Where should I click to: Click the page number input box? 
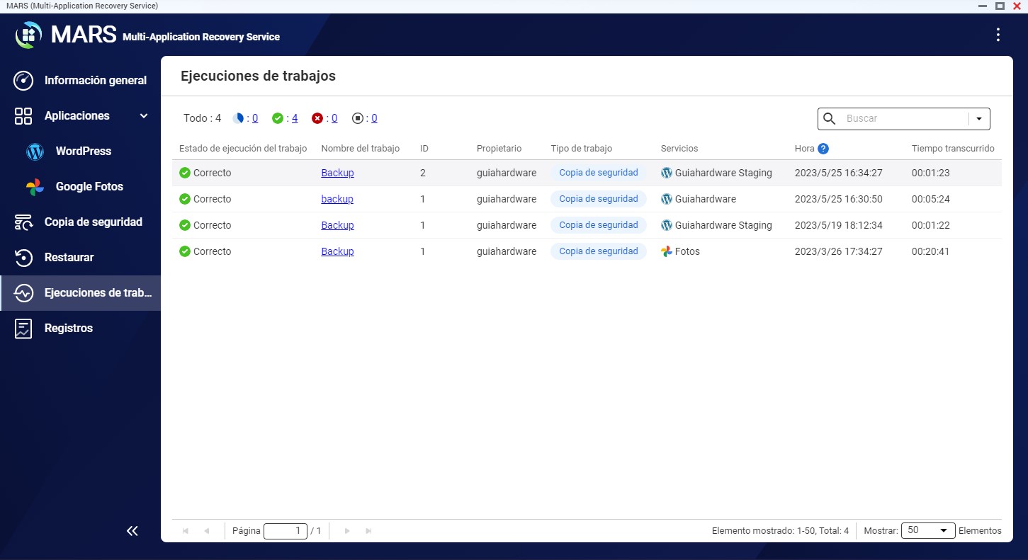click(286, 531)
